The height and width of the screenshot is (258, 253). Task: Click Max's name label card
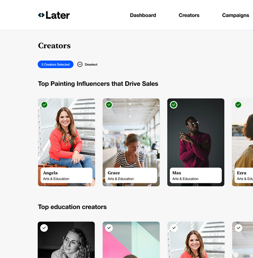(x=196, y=175)
